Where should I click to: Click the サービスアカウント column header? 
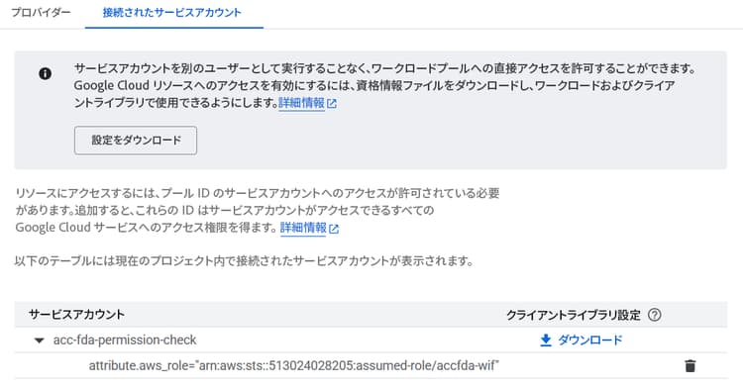pos(76,314)
